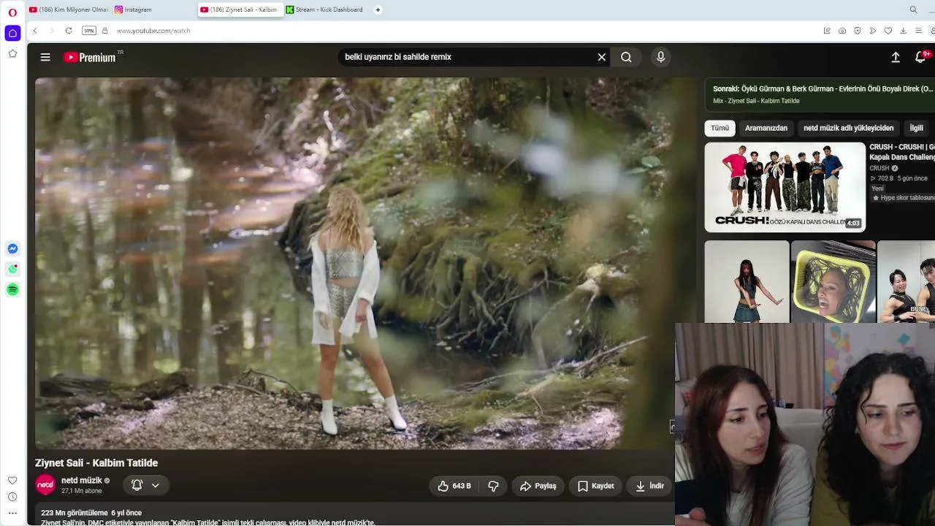This screenshot has width=935, height=526.
Task: Open the CRUSH dance challenge thumbnail
Action: click(x=785, y=187)
